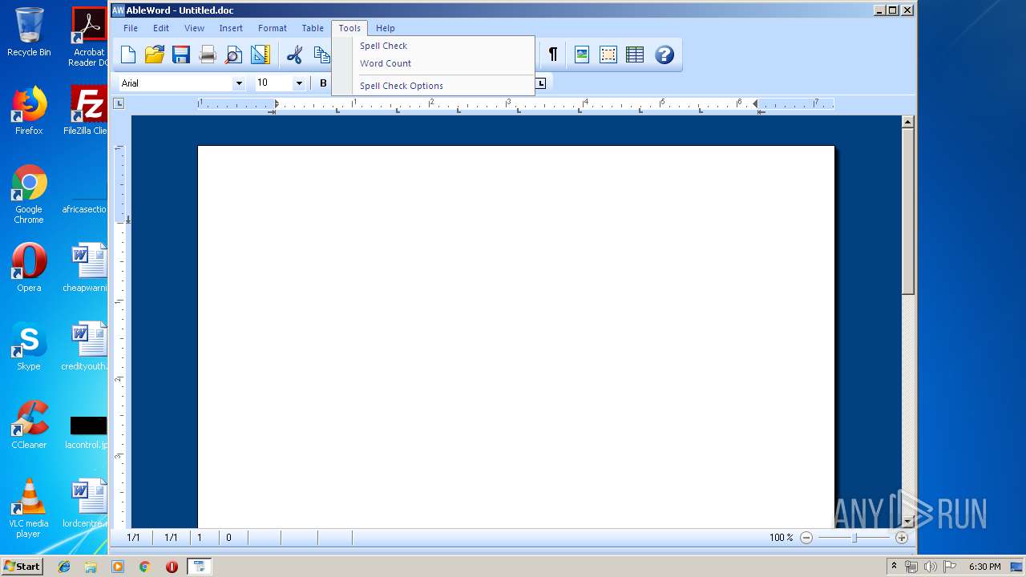
Task: Open the Insert menu
Action: coord(231,28)
